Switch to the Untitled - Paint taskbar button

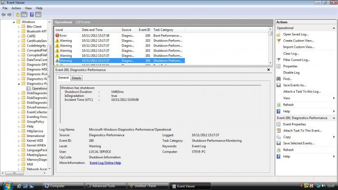coord(148,186)
